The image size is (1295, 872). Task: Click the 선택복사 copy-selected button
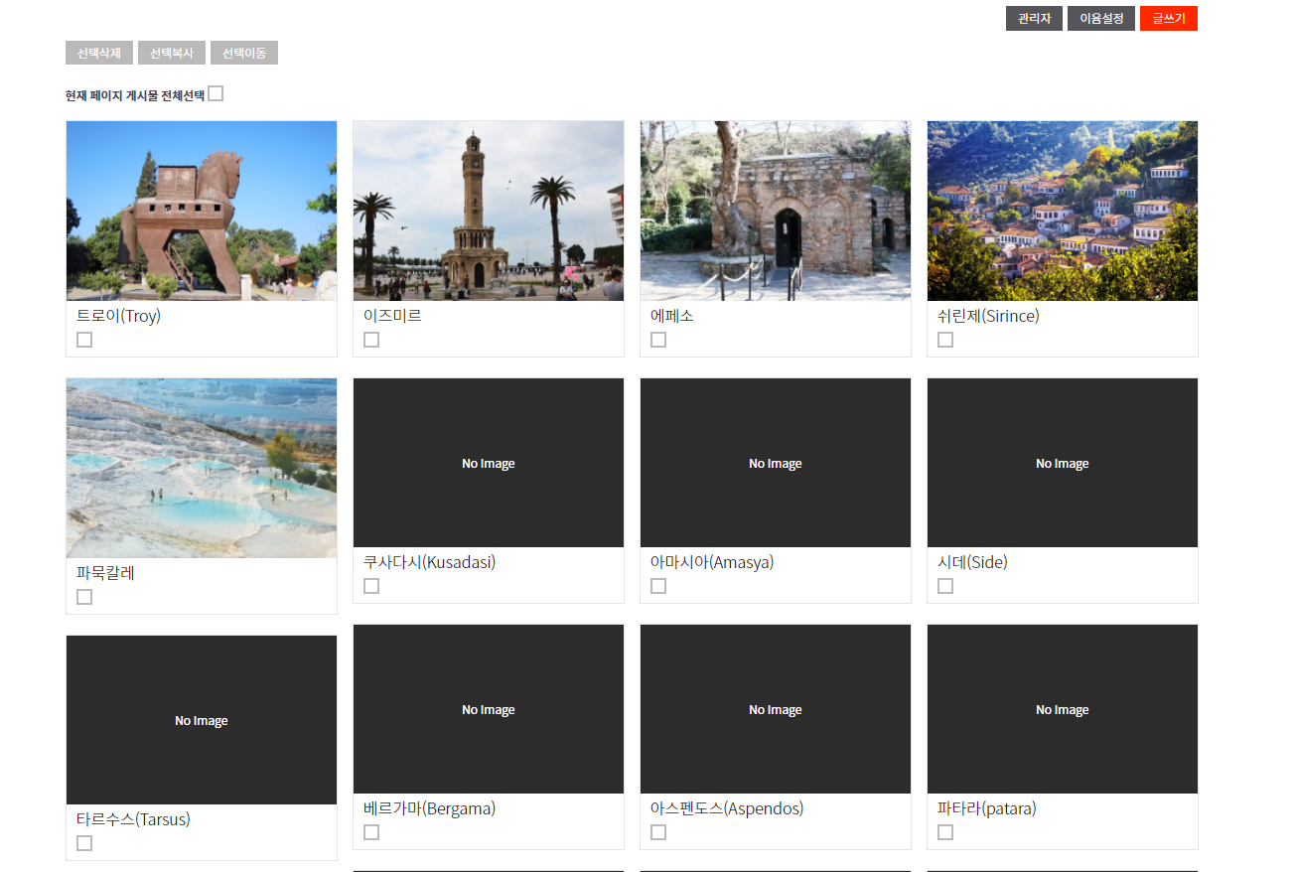coord(172,53)
